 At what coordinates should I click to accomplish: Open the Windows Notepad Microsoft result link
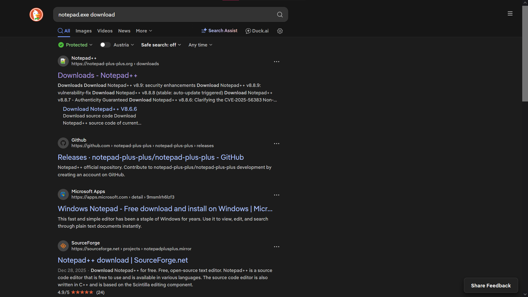click(x=165, y=209)
